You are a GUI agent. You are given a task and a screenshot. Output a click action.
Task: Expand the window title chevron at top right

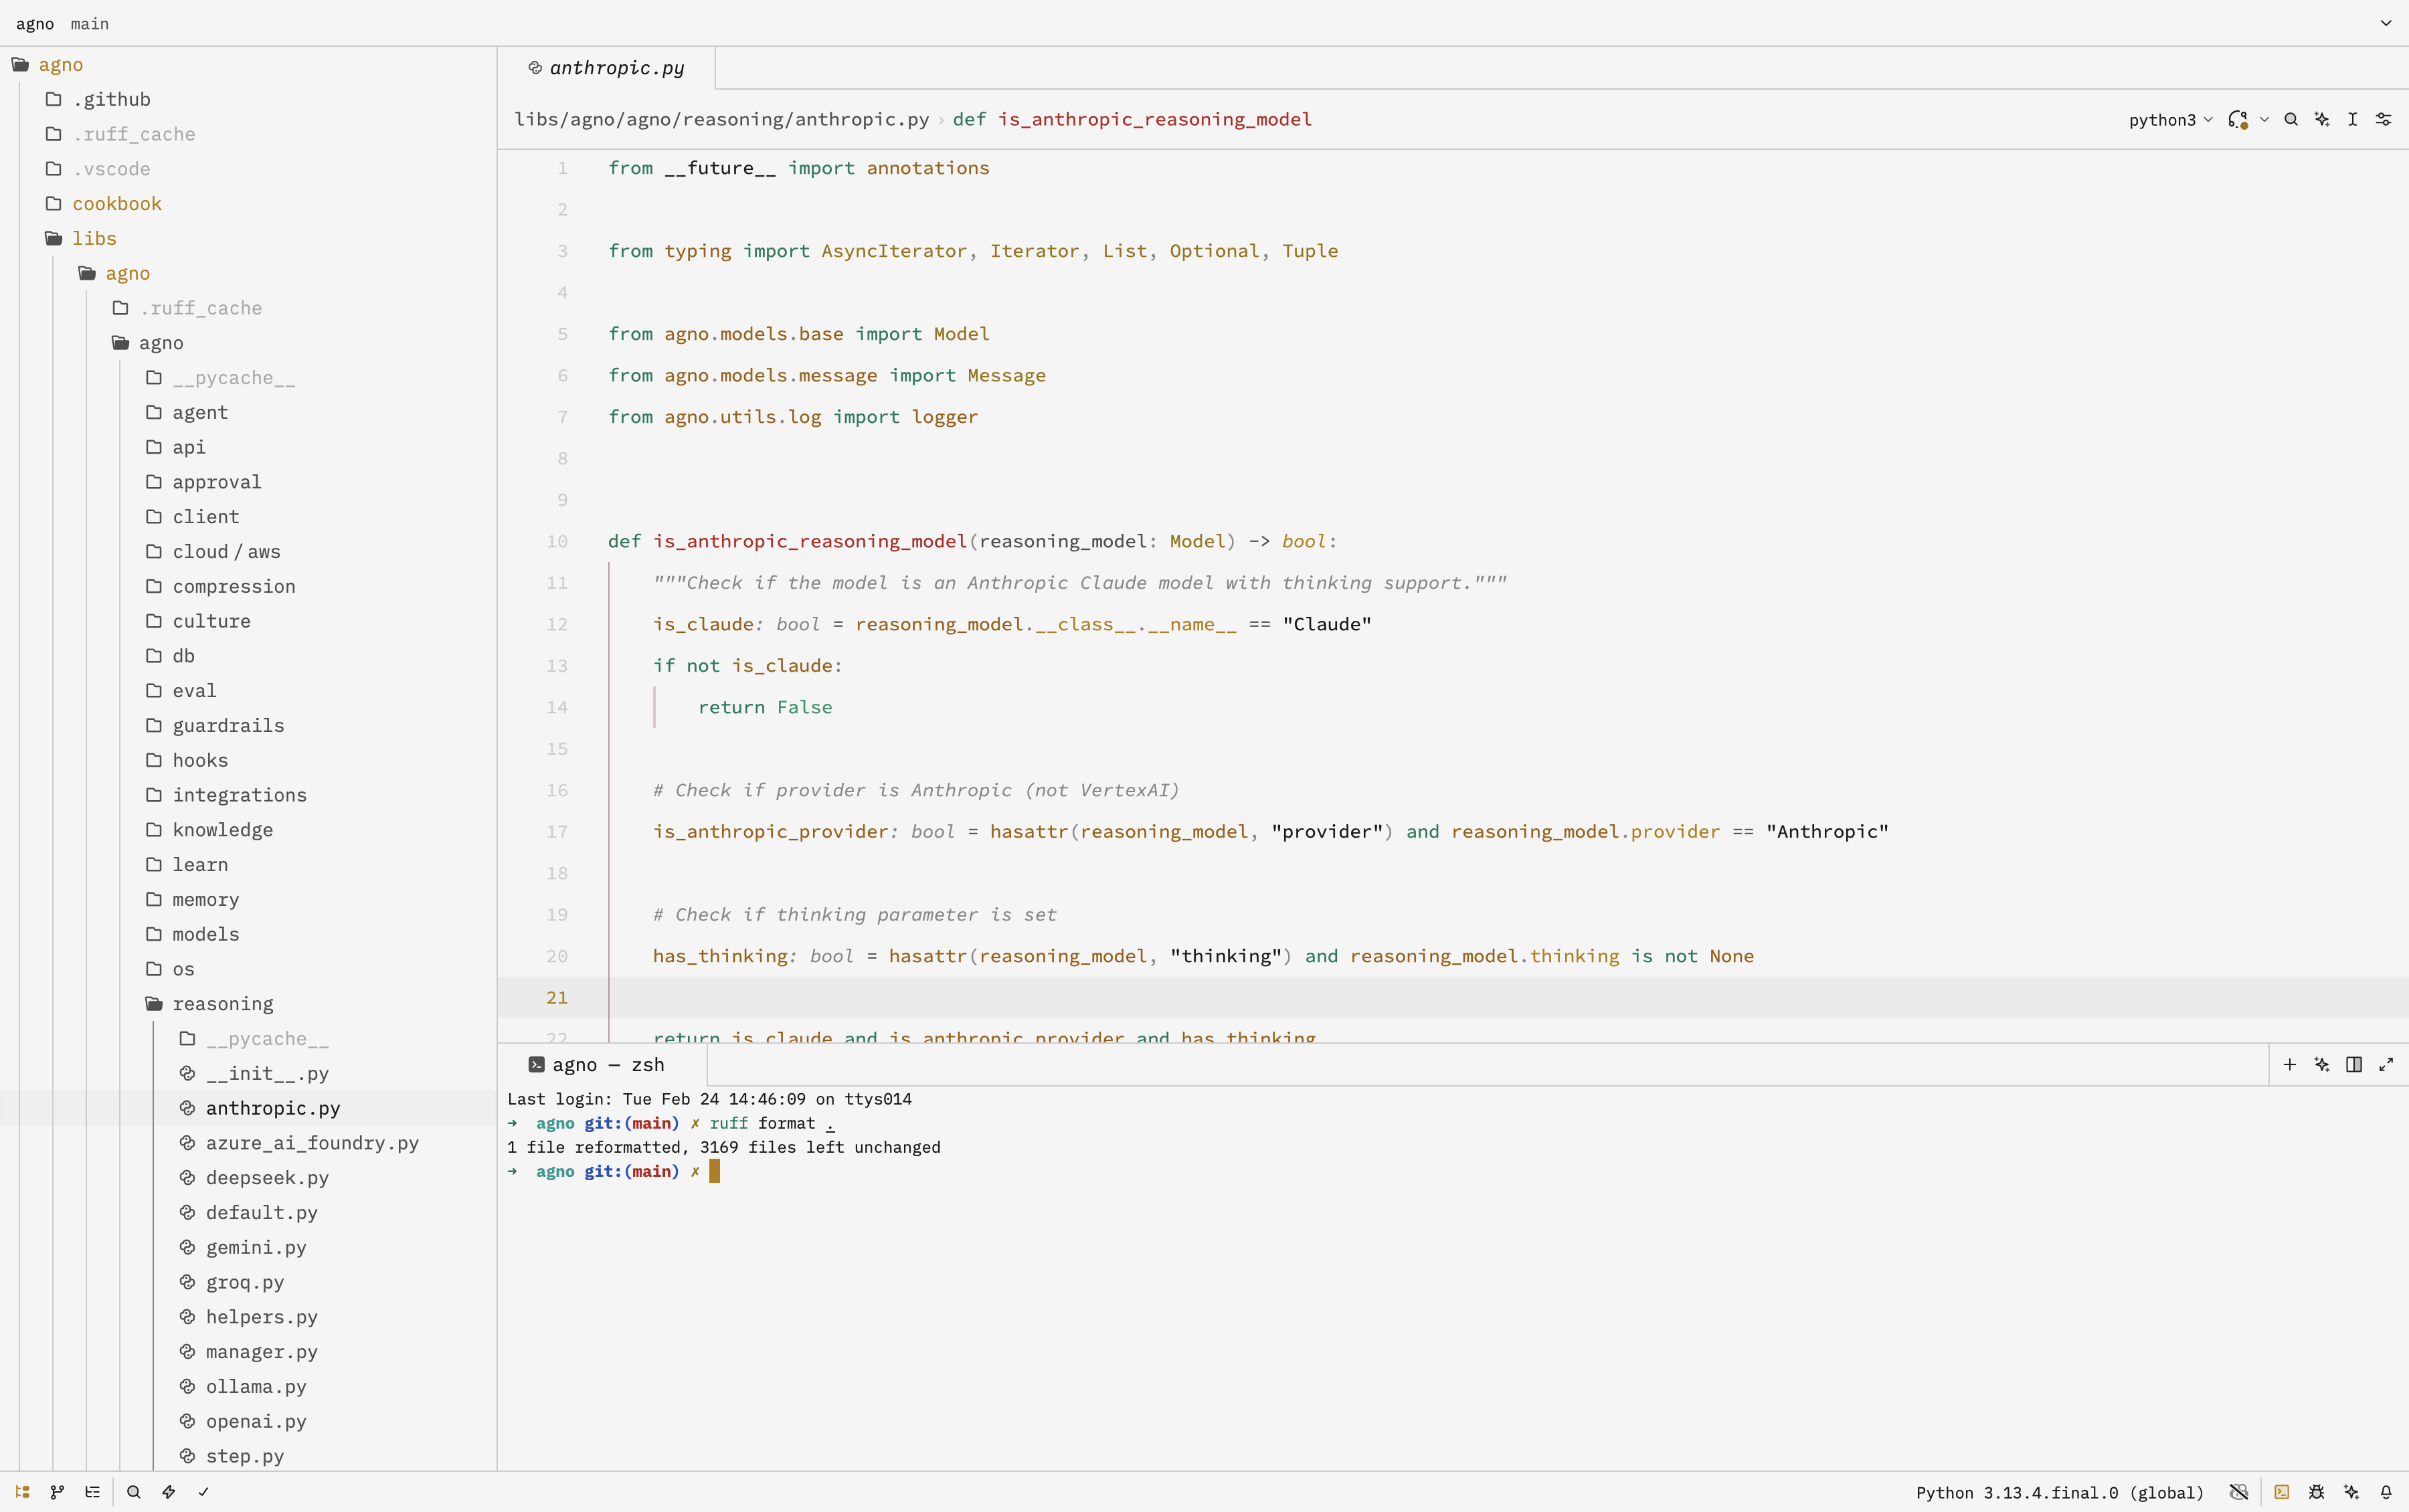coord(2386,23)
